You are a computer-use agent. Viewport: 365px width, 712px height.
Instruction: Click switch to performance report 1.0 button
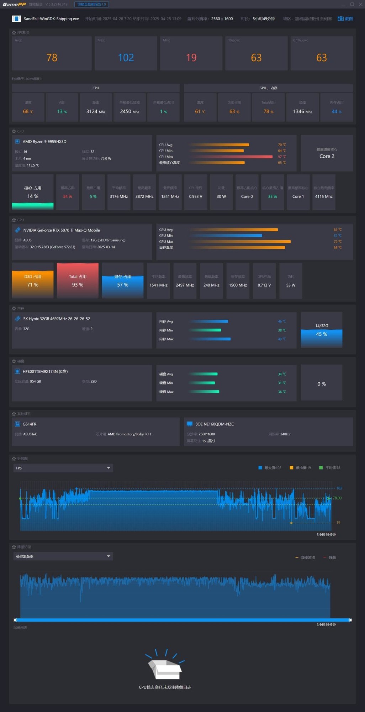click(91, 4)
